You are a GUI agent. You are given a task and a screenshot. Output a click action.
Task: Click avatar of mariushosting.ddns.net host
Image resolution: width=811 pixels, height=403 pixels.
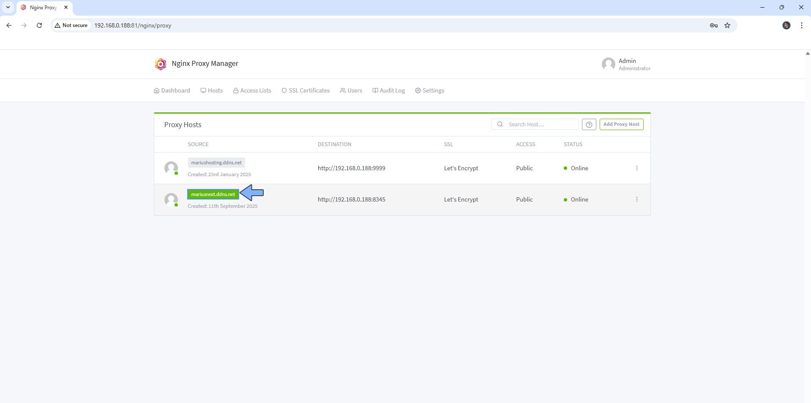[171, 168]
